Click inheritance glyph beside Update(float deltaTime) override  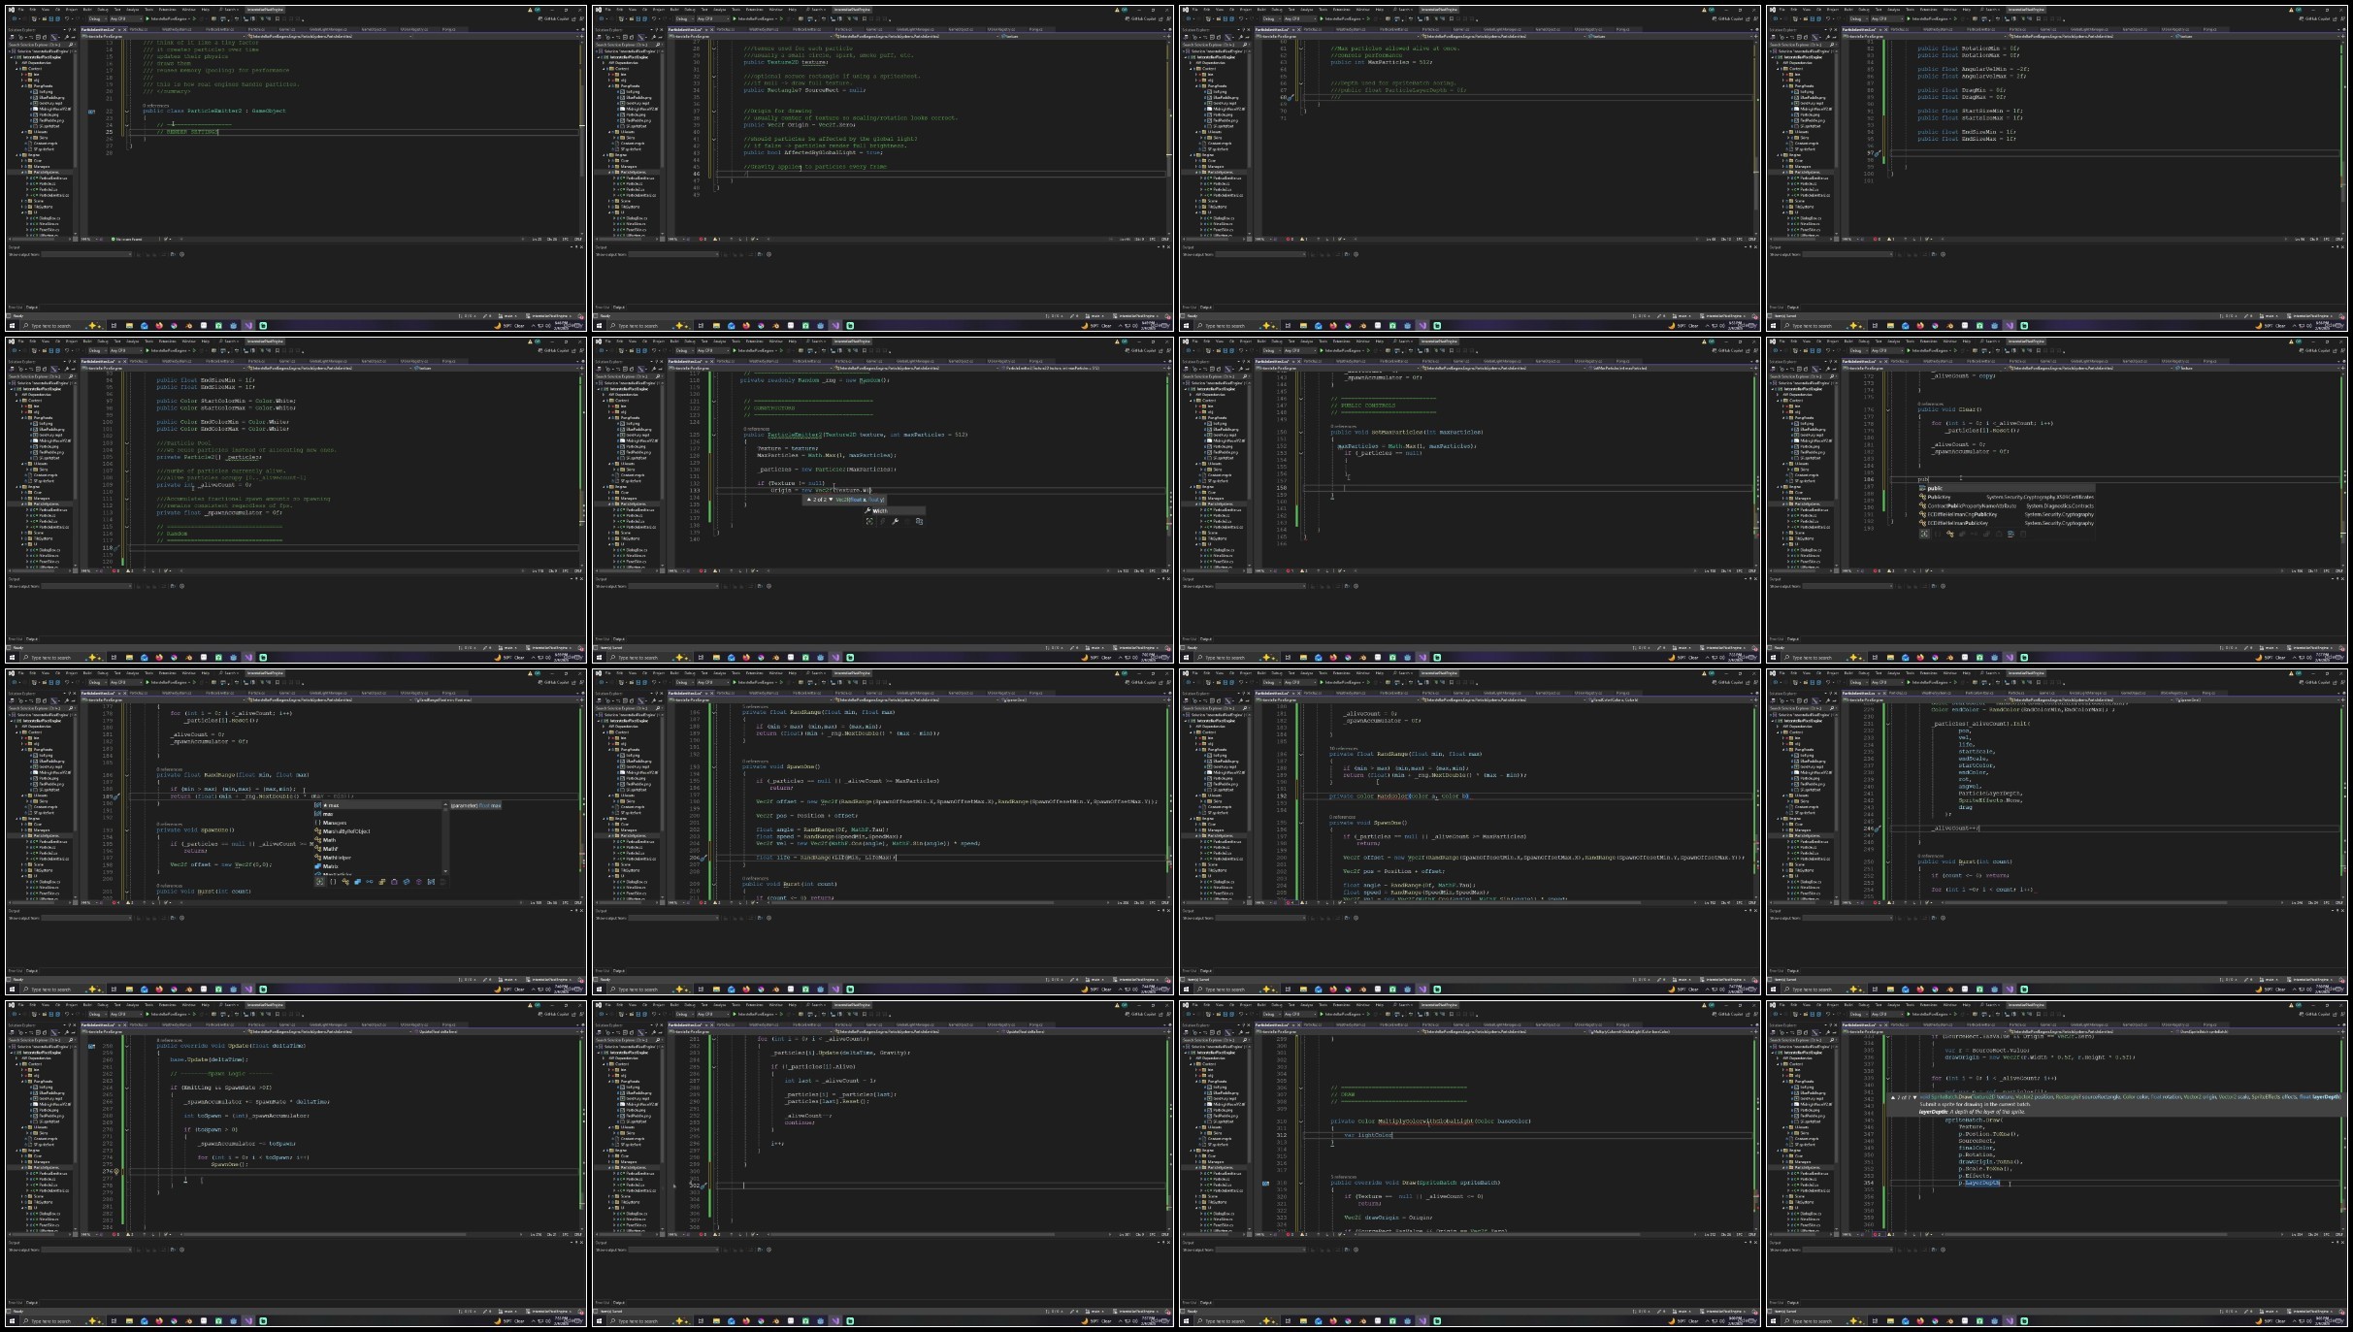[92, 1046]
